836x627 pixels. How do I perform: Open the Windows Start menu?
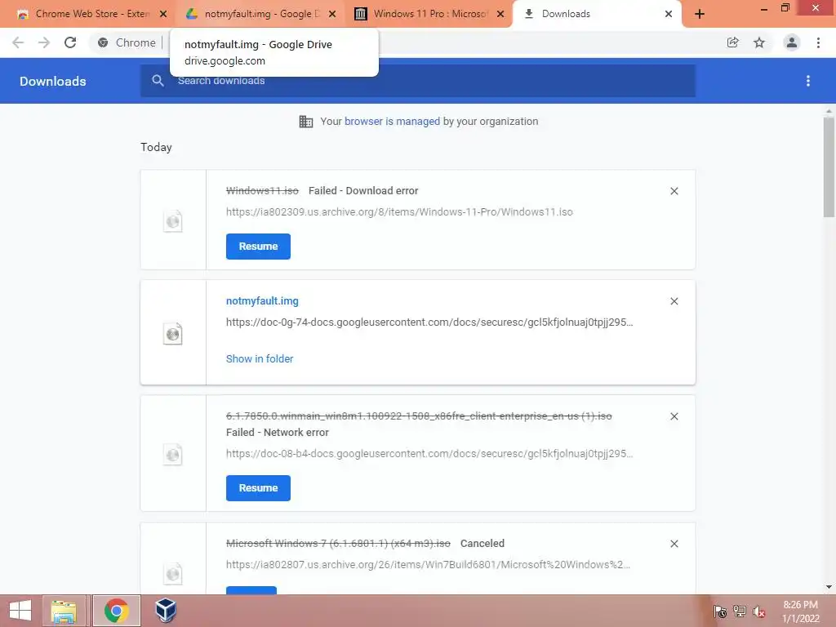point(20,611)
